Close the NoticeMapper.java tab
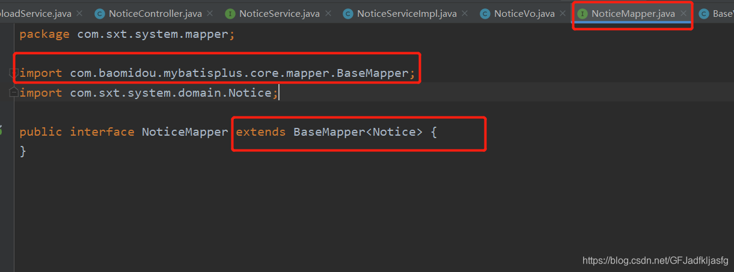Viewport: 734px width, 272px height. pyautogui.click(x=683, y=13)
